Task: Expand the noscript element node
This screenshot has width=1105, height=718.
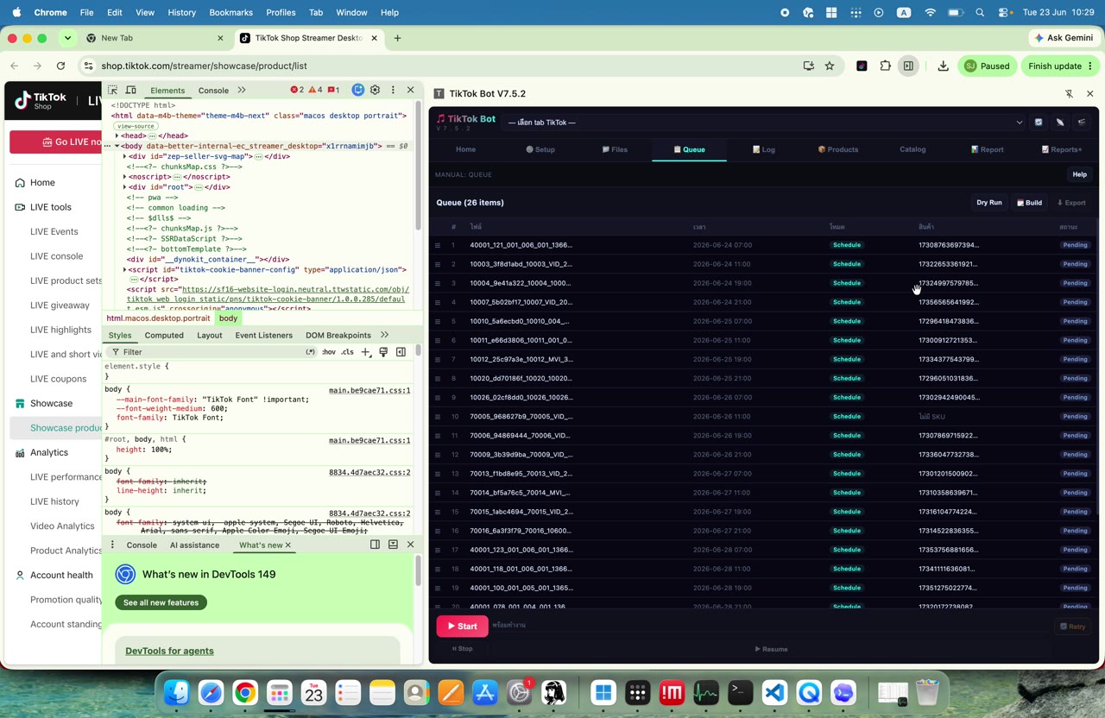Action: pos(125,177)
